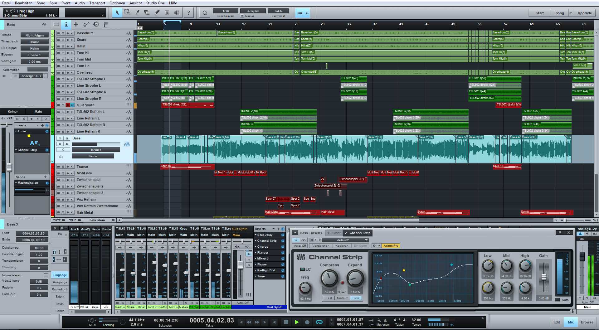Click the Start button
599x330 pixels.
[x=540, y=13]
